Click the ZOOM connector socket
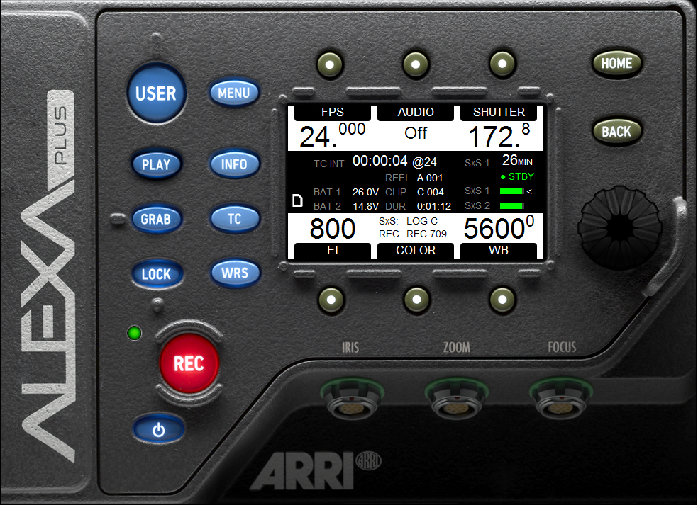Image resolution: width=698 pixels, height=505 pixels. pyautogui.click(x=456, y=399)
